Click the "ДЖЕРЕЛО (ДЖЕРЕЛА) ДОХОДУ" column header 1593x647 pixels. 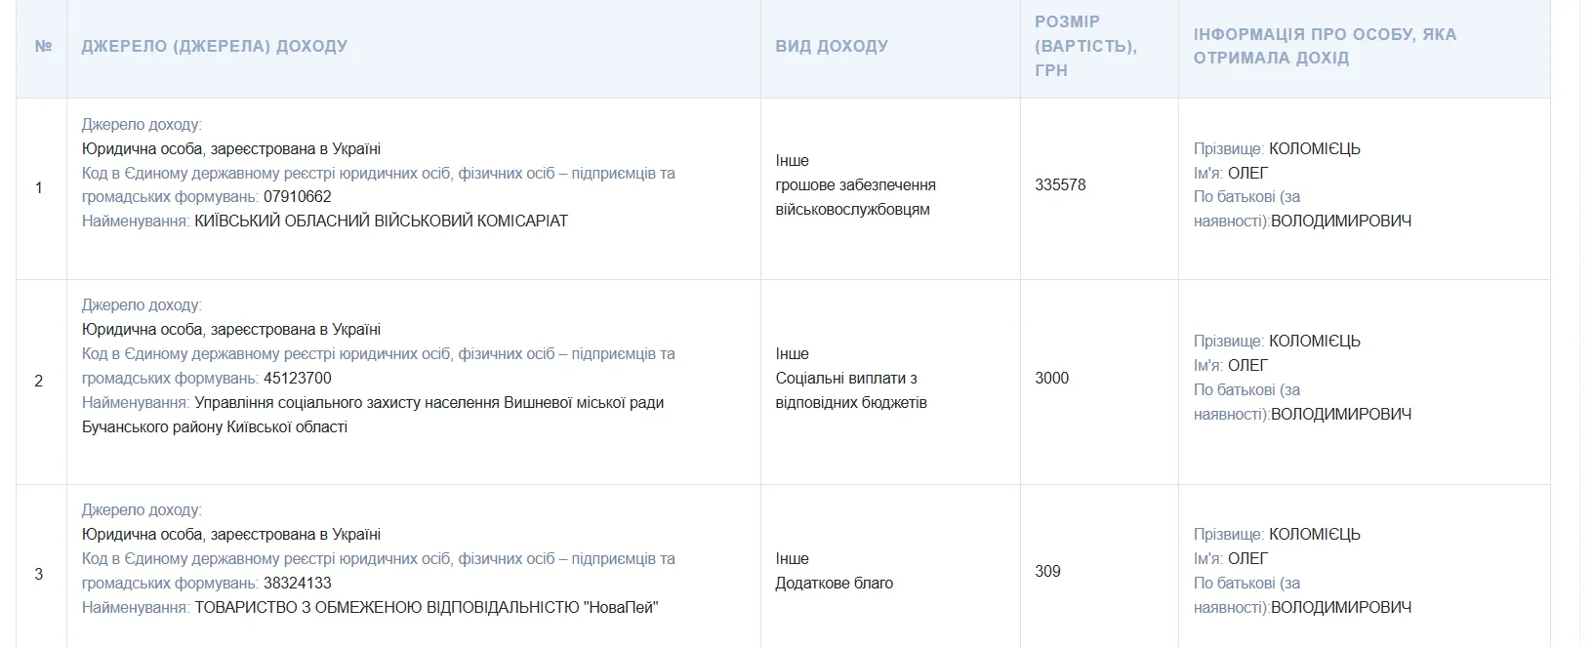click(215, 46)
